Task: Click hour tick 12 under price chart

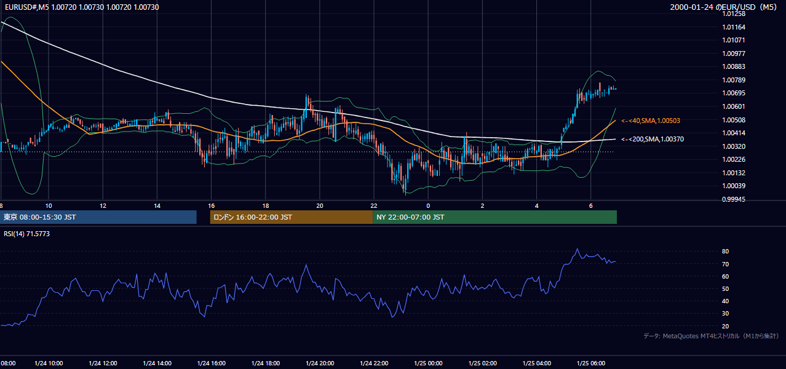Action: pyautogui.click(x=103, y=205)
